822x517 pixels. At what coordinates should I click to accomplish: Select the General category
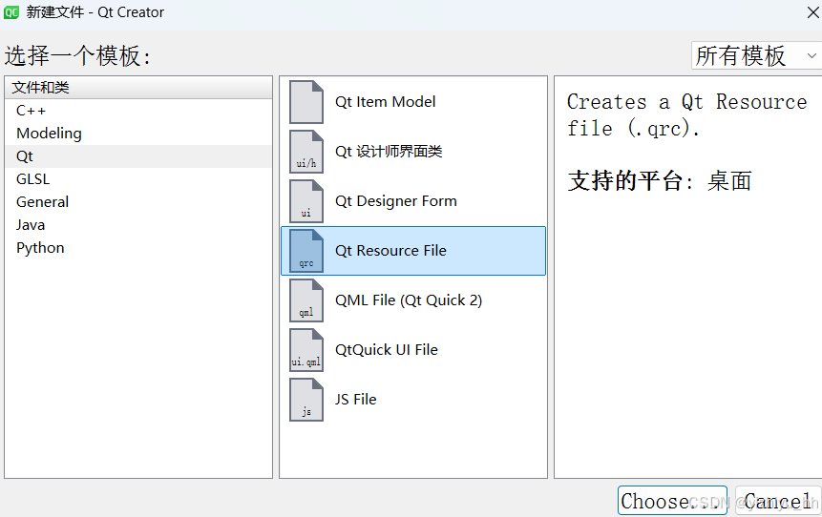coord(138,202)
